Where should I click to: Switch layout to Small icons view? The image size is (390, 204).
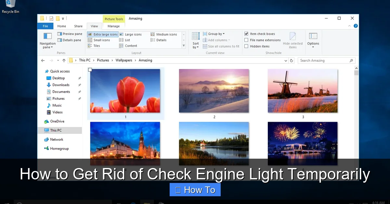pos(102,40)
